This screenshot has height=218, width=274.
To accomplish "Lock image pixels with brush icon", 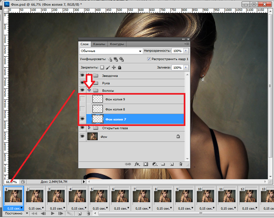I will point(108,67).
